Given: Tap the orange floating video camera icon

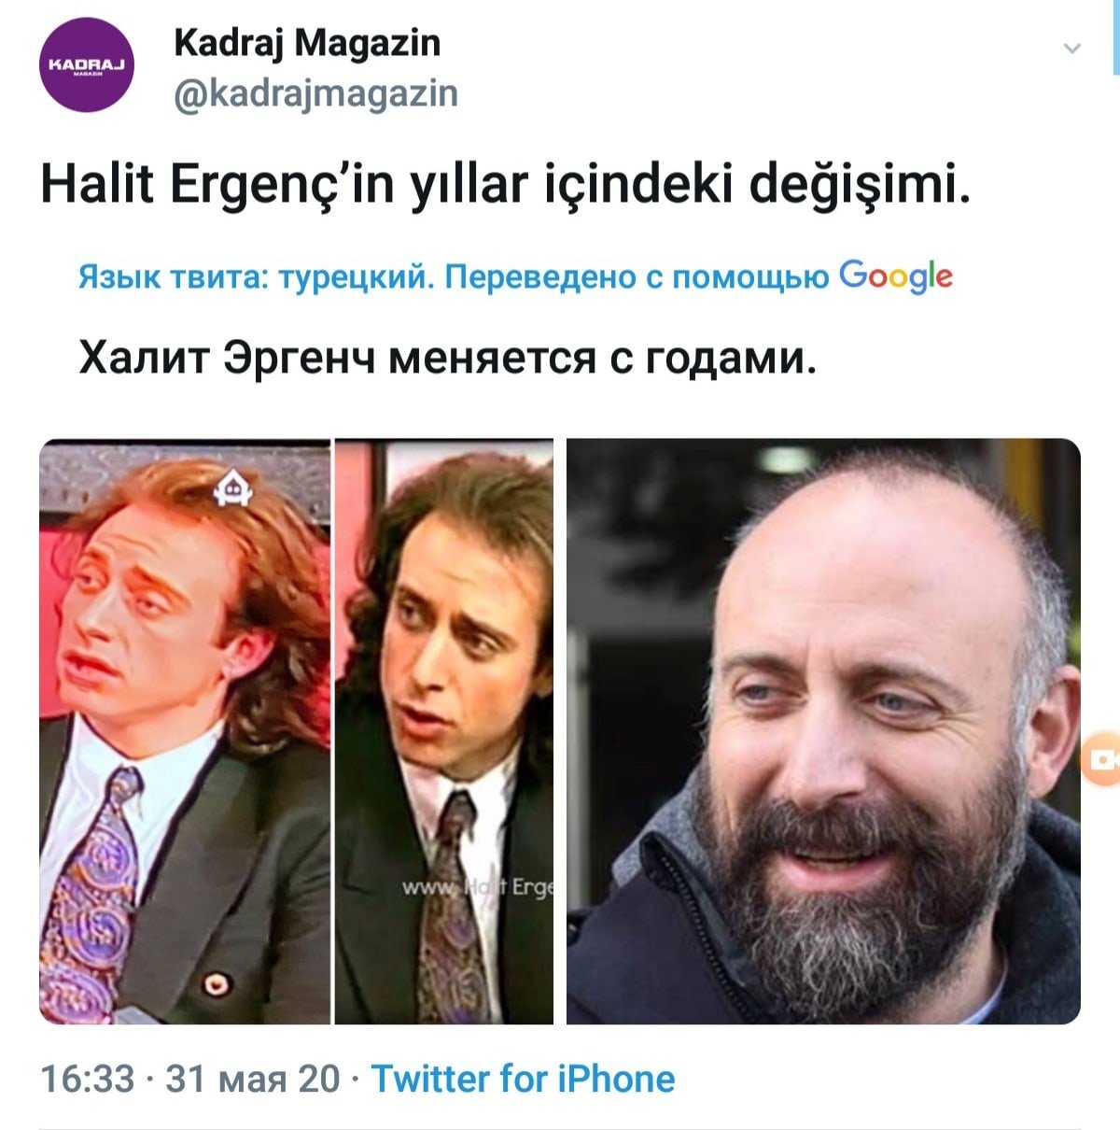Looking at the screenshot, I should pos(1101,760).
